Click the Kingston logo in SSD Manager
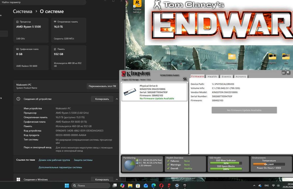This screenshot has height=189, width=293. coord(136,74)
